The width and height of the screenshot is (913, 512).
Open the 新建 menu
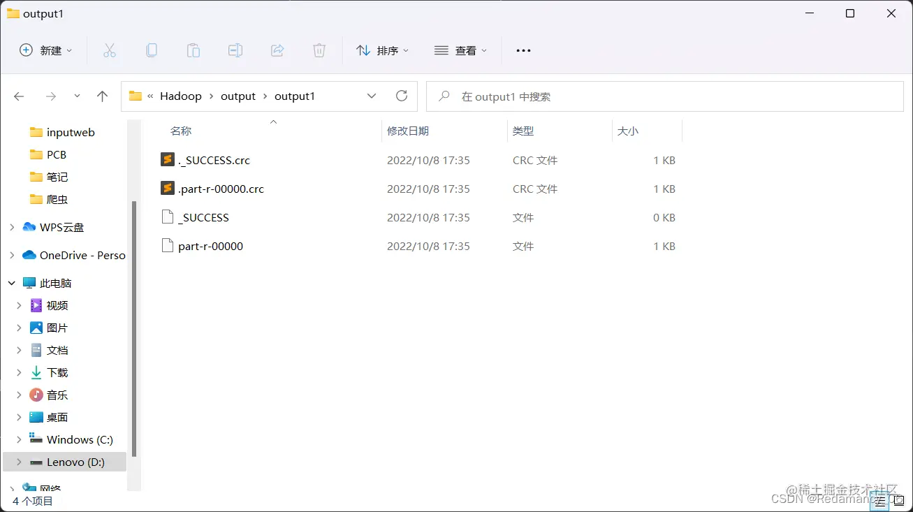[x=45, y=50]
